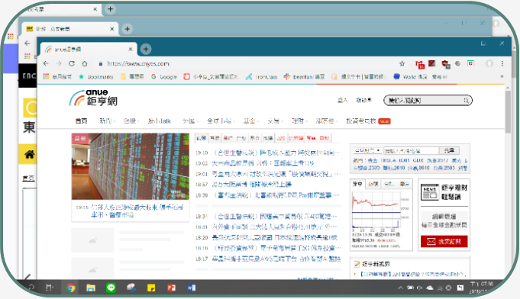Expand the 交易 navigation menu

pos(275,121)
